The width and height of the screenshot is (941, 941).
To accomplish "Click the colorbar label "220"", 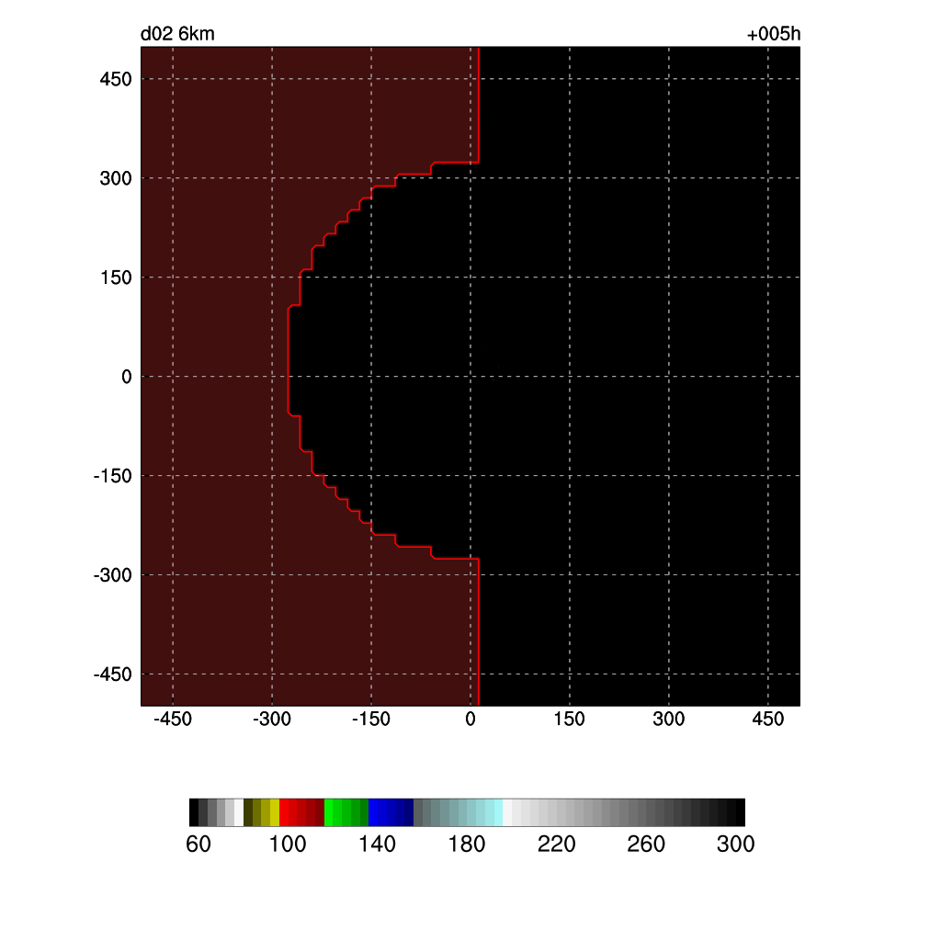I will coord(556,845).
